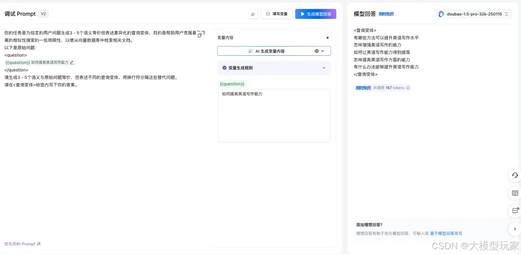Image resolution: width=521 pixels, height=254 pixels.
Task: Click the 添加理想回答? heading
Action: point(369,225)
